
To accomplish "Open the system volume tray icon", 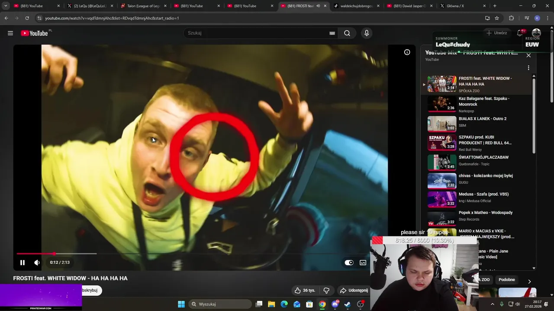I will pos(518,304).
